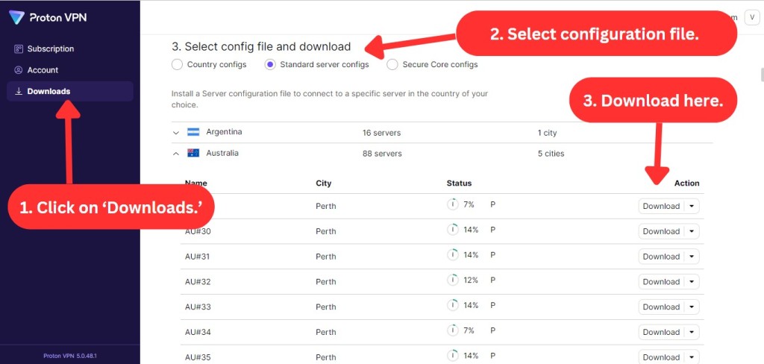This screenshot has height=364, width=764.
Task: Click the Status column header
Action: pyautogui.click(x=459, y=183)
